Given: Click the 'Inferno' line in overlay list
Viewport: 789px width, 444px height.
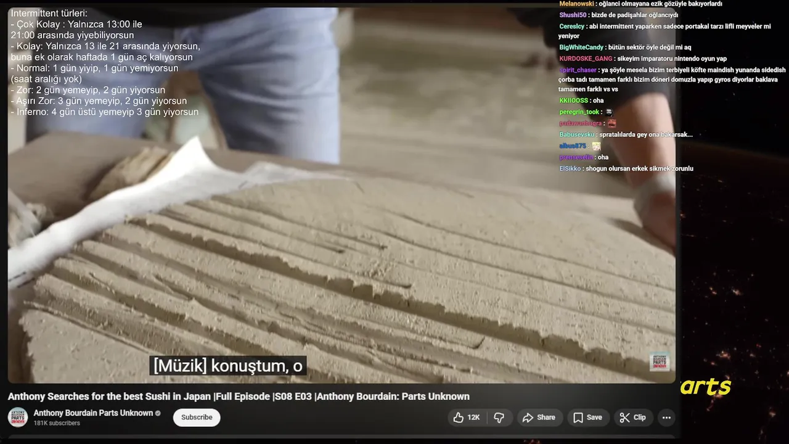Looking at the screenshot, I should (x=104, y=112).
